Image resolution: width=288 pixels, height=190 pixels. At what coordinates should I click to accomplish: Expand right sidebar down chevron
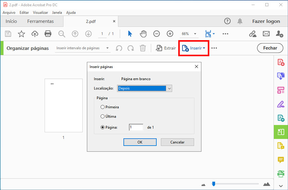[x=281, y=186]
